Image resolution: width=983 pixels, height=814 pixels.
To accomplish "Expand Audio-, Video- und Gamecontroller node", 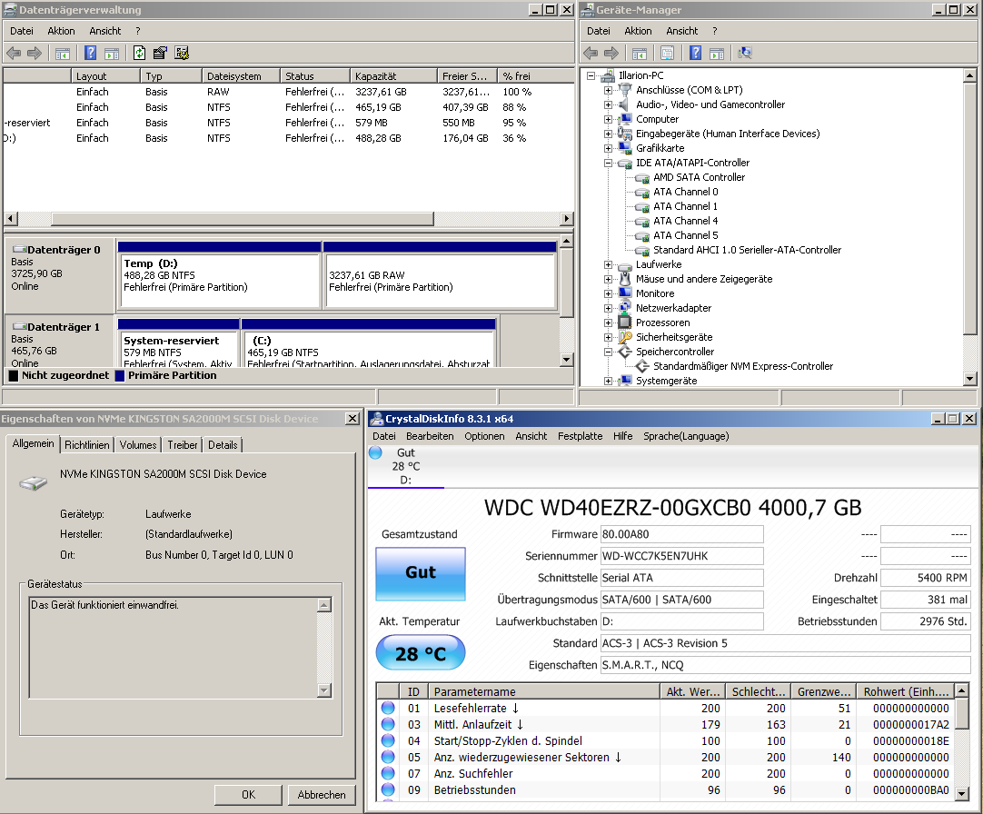I will pyautogui.click(x=608, y=104).
